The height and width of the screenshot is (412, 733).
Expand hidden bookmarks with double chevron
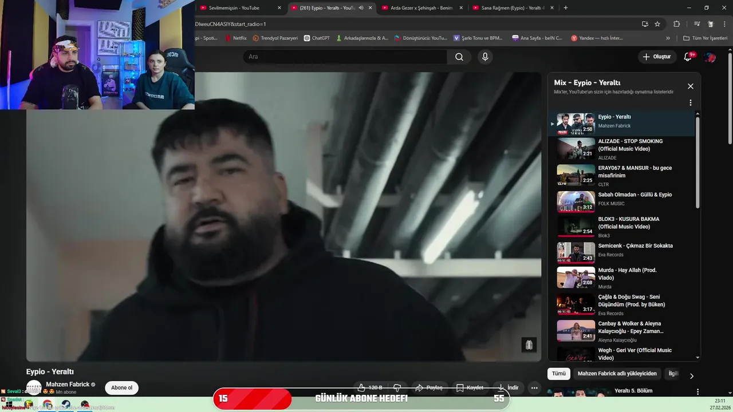(668, 38)
